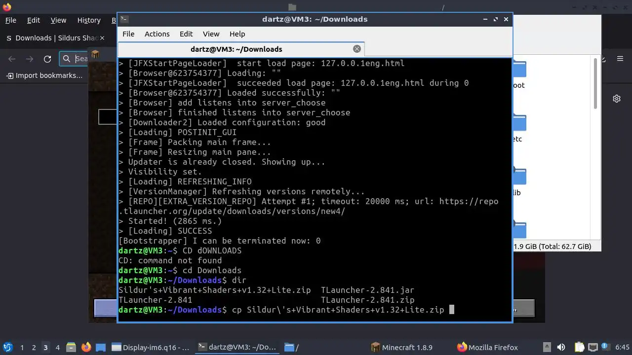The image size is (632, 355).
Task: Open the 'etc' folder in file manager
Action: pyautogui.click(x=518, y=128)
